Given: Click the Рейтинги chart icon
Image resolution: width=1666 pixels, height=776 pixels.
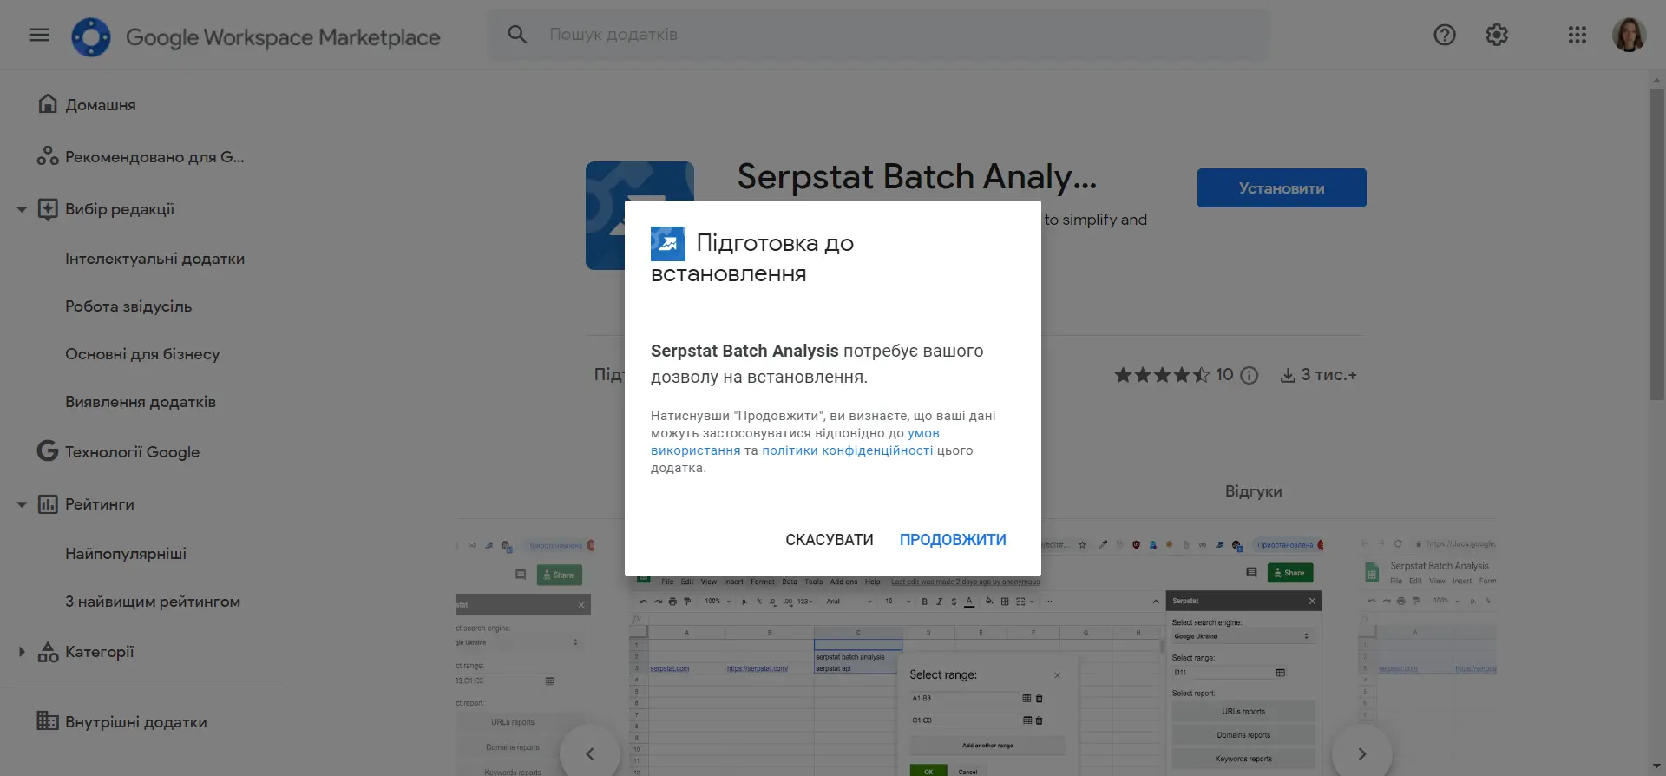Looking at the screenshot, I should pyautogui.click(x=48, y=504).
